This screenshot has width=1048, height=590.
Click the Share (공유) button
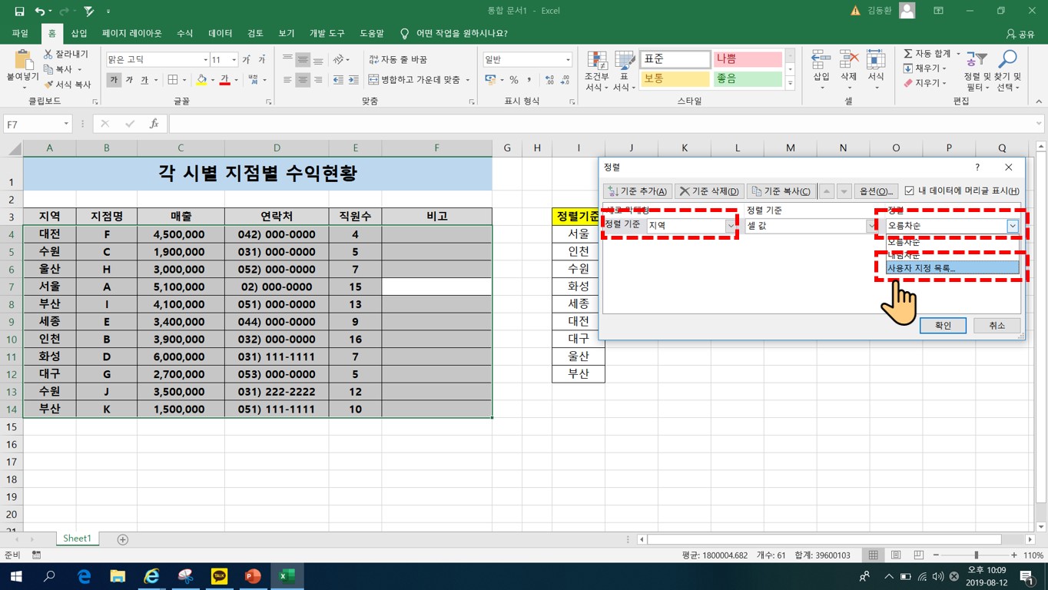(x=1020, y=34)
